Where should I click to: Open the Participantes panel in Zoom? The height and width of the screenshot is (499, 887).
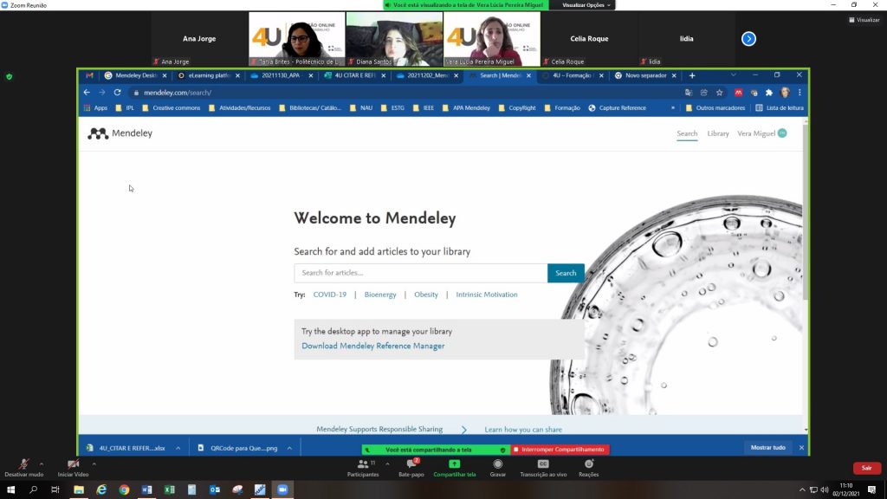coord(363,467)
